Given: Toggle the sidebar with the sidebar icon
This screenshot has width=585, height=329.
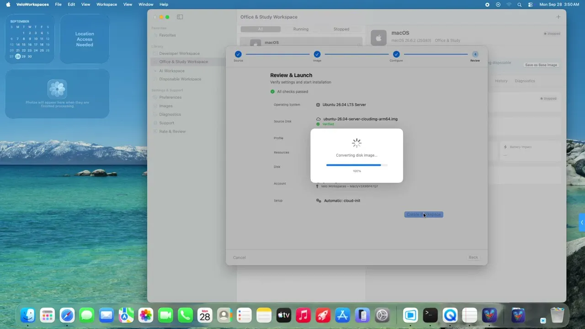Looking at the screenshot, I should pos(180,17).
